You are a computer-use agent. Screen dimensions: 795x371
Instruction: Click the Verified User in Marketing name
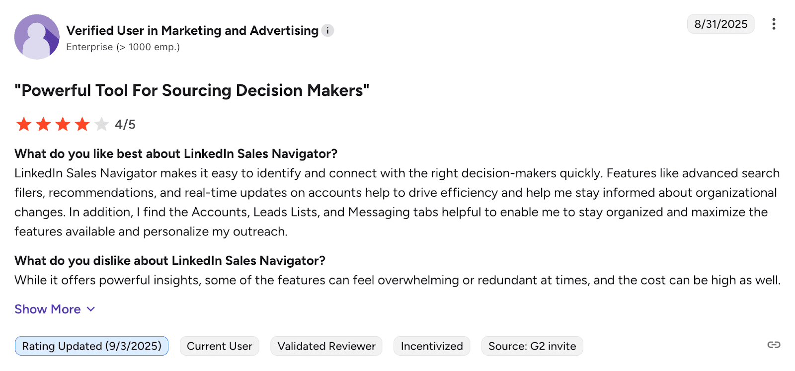[192, 31]
